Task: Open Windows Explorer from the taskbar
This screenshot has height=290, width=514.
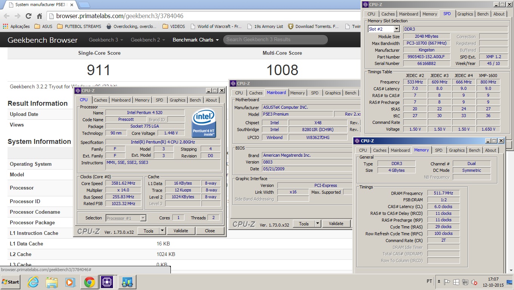Action: 52,282
